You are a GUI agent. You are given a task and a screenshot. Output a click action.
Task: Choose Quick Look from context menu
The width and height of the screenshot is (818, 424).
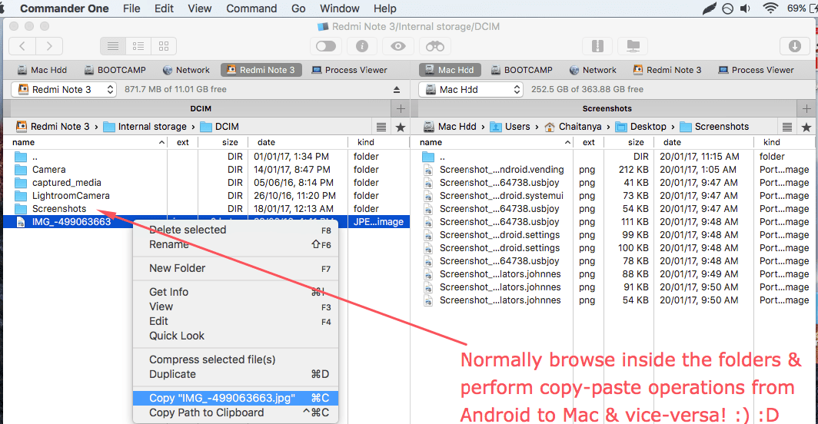[235, 336]
